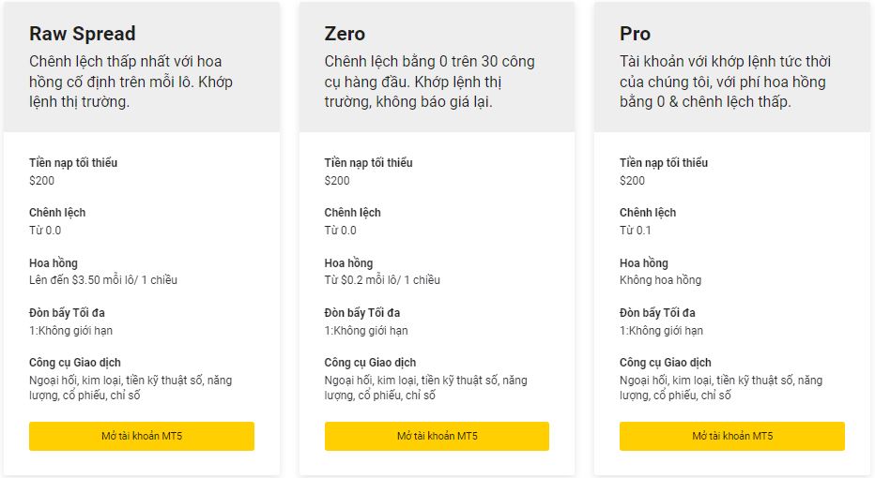Select the Raw Spread account heading

pyautogui.click(x=83, y=34)
